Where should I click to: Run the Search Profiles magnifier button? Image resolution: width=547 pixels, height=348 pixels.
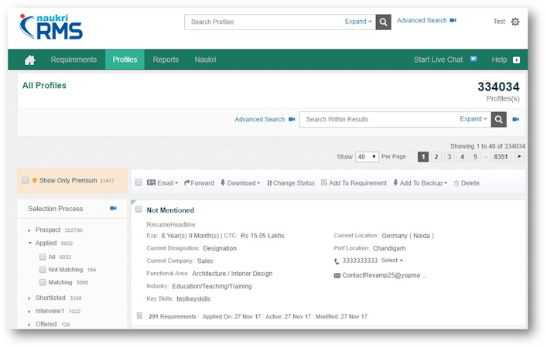pos(383,22)
